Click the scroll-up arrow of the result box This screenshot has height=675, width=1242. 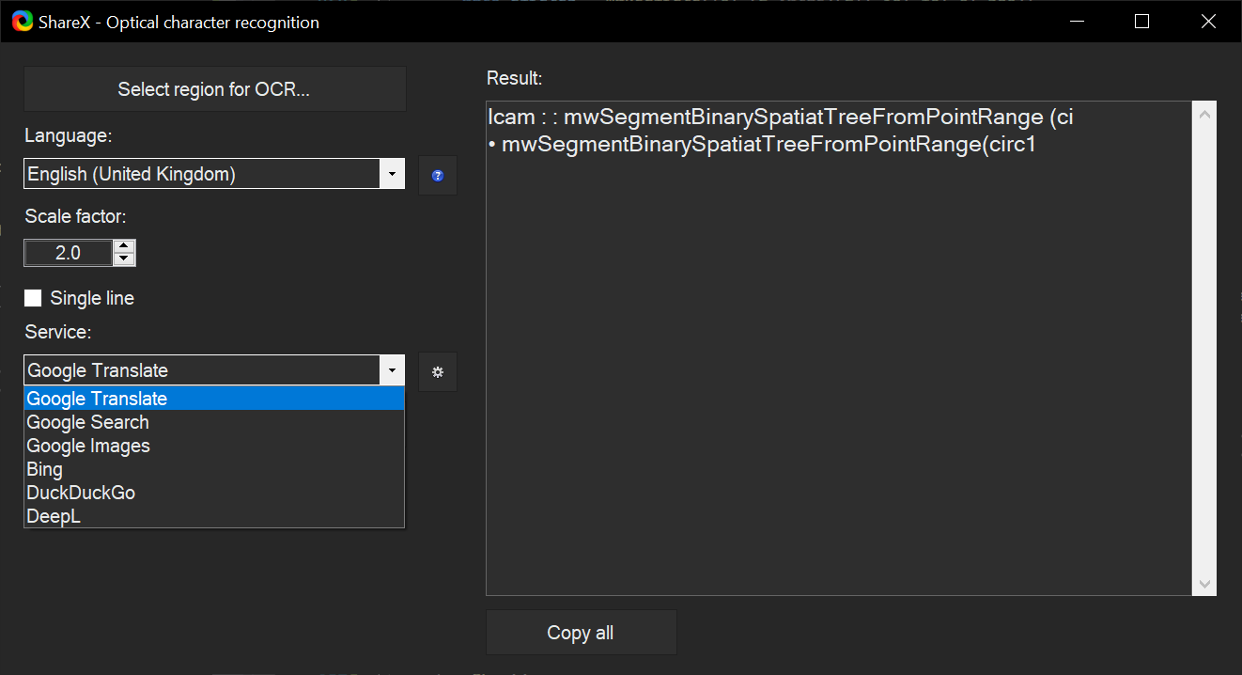1204,112
